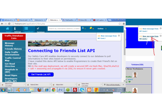Open the Windows Start orb
Image resolution: width=162 pixels, height=112 pixels.
(x=3, y=90)
